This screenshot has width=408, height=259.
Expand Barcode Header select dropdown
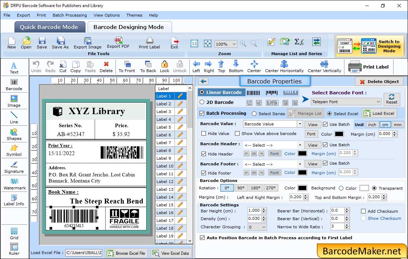[300, 145]
